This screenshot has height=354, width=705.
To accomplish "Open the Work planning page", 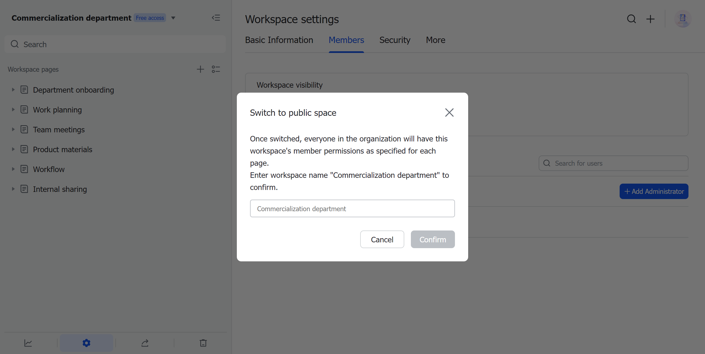I will pyautogui.click(x=57, y=110).
